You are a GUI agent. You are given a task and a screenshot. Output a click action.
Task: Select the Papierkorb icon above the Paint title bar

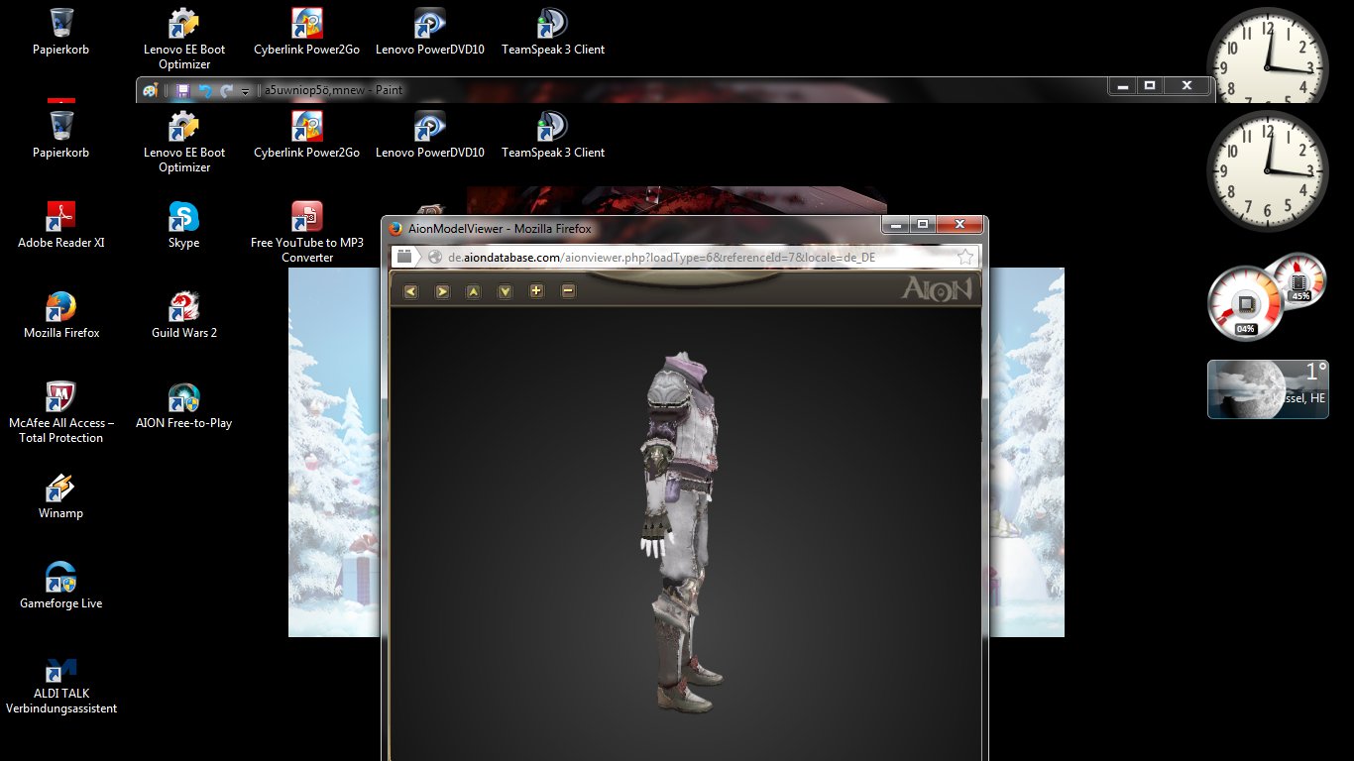(61, 31)
